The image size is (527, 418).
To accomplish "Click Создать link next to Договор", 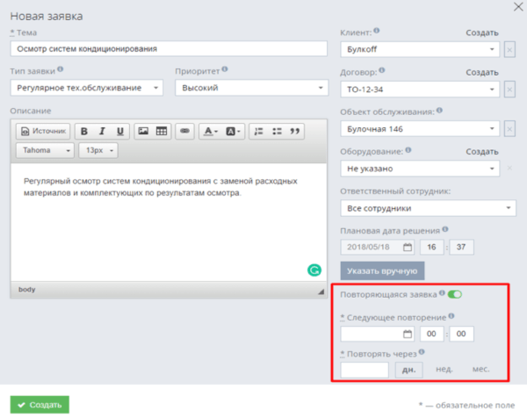I will click(482, 73).
